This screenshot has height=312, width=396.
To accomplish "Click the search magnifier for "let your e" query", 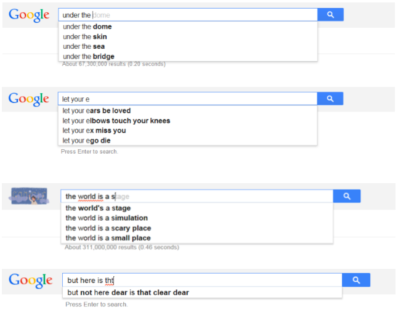I will pyautogui.click(x=330, y=99).
